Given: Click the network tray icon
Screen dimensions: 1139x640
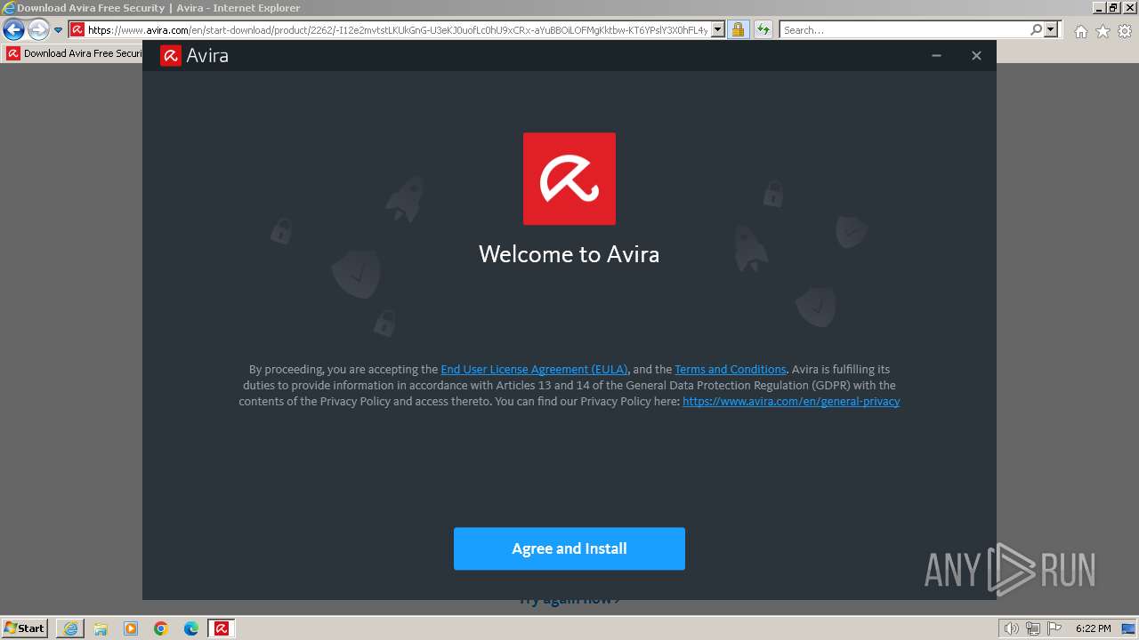Looking at the screenshot, I should click(1033, 628).
